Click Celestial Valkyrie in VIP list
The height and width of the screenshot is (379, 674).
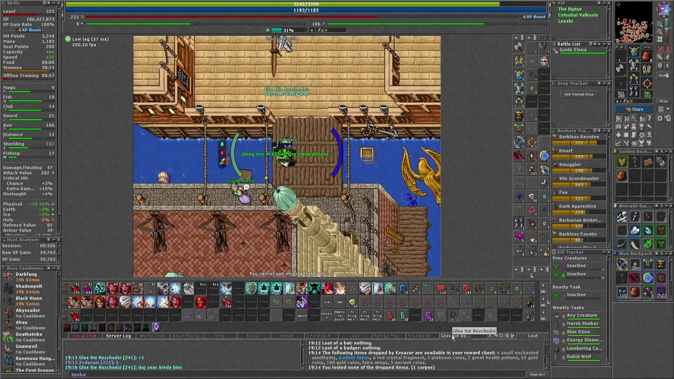[578, 15]
